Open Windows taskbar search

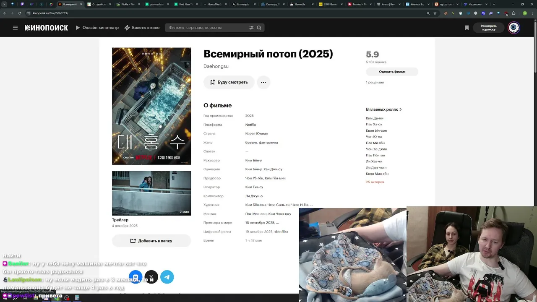[x=15, y=298]
